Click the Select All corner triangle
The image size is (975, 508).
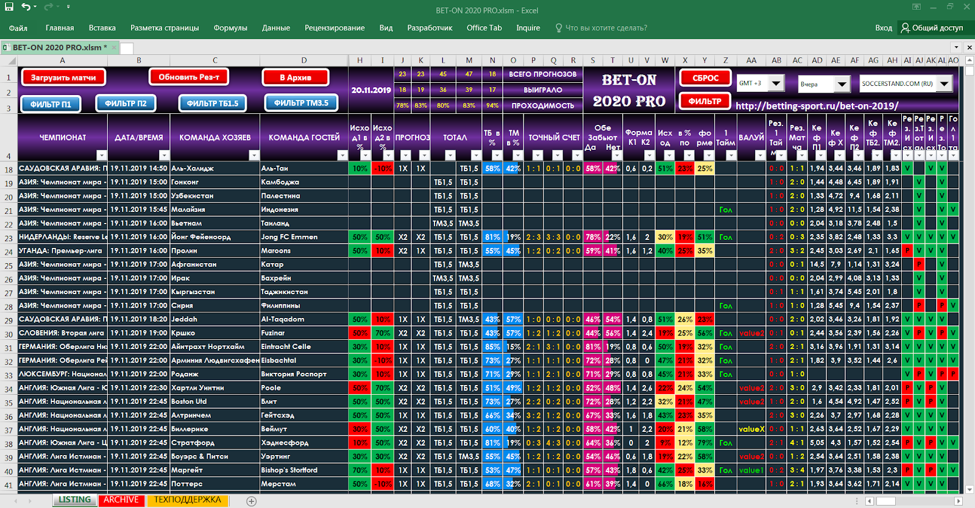tap(11, 61)
